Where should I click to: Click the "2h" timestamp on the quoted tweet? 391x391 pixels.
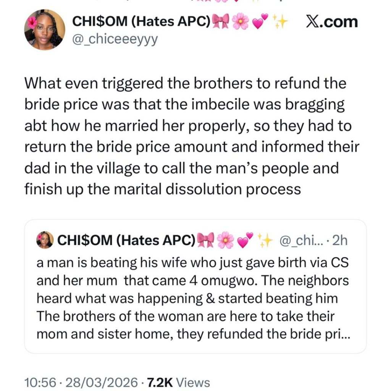[340, 240]
